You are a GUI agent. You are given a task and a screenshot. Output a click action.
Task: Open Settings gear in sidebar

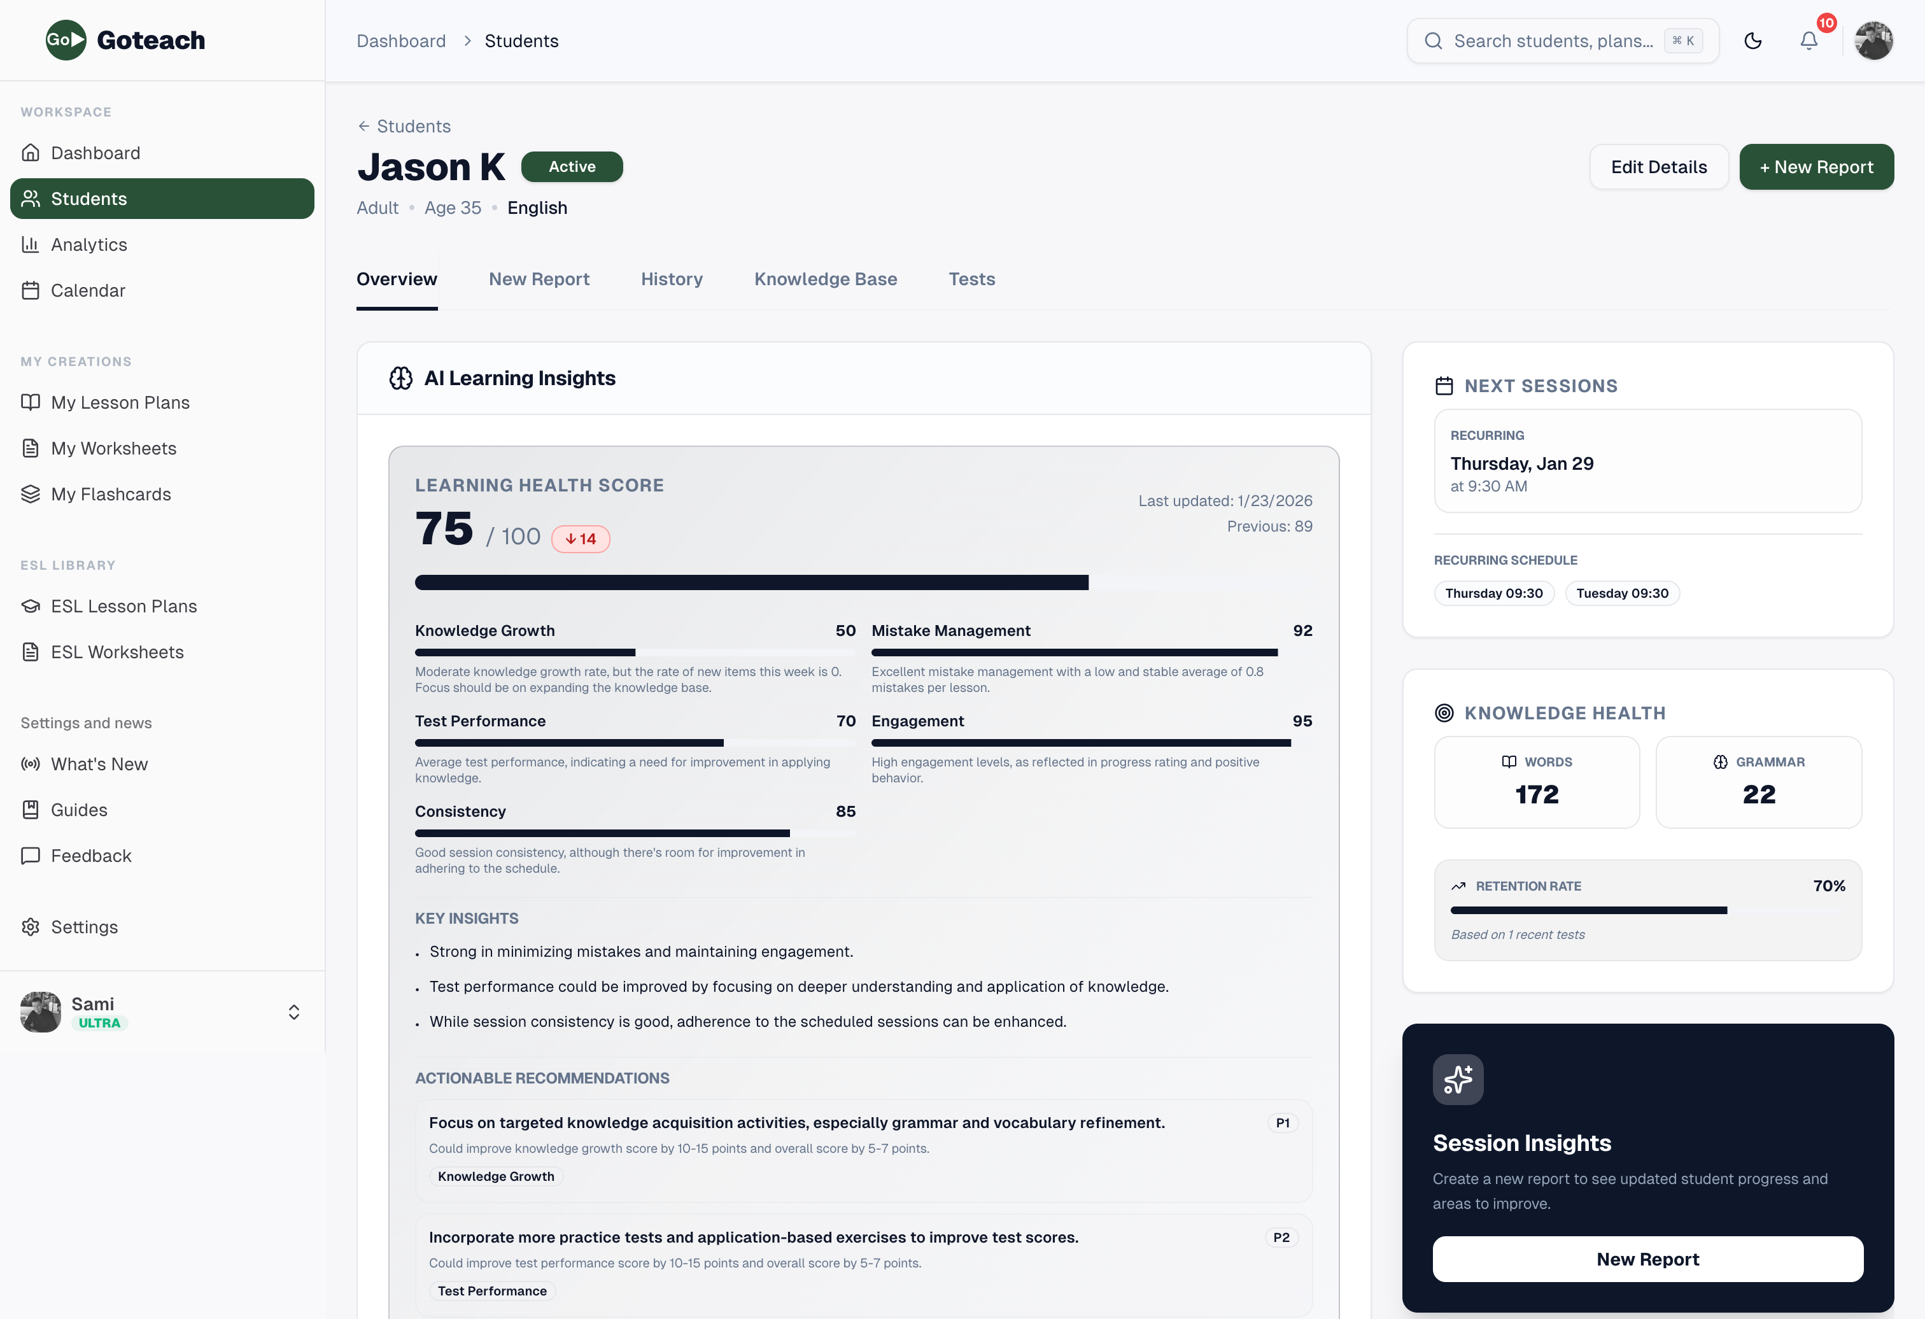83,927
